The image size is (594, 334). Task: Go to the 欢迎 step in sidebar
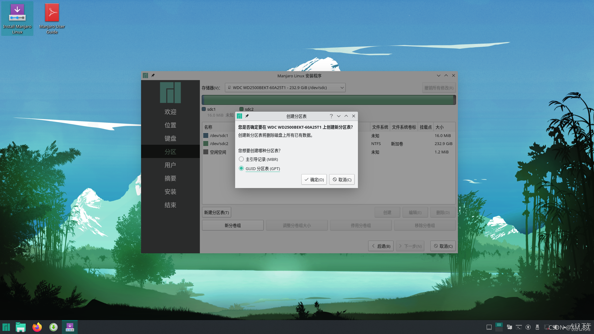(x=170, y=112)
